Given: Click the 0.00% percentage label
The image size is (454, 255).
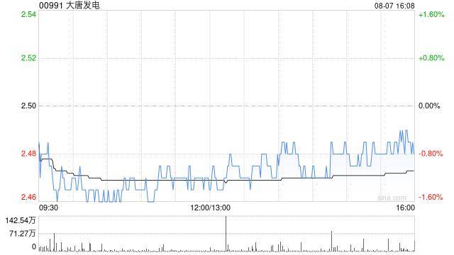Looking at the screenshot, I should 429,106.
